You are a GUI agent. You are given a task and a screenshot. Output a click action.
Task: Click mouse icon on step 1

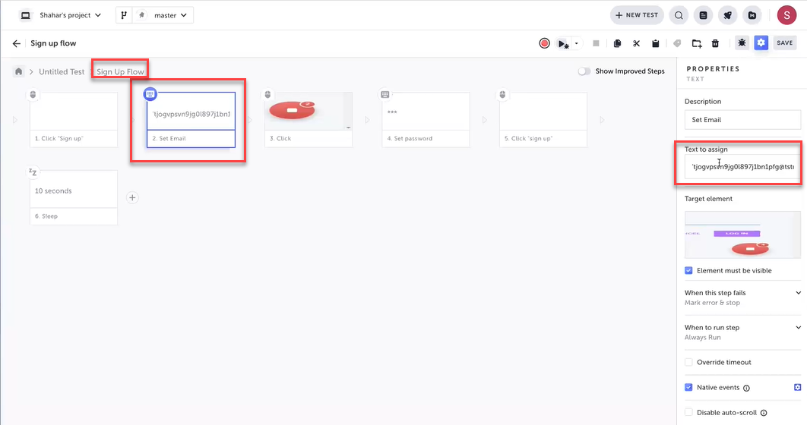[33, 95]
